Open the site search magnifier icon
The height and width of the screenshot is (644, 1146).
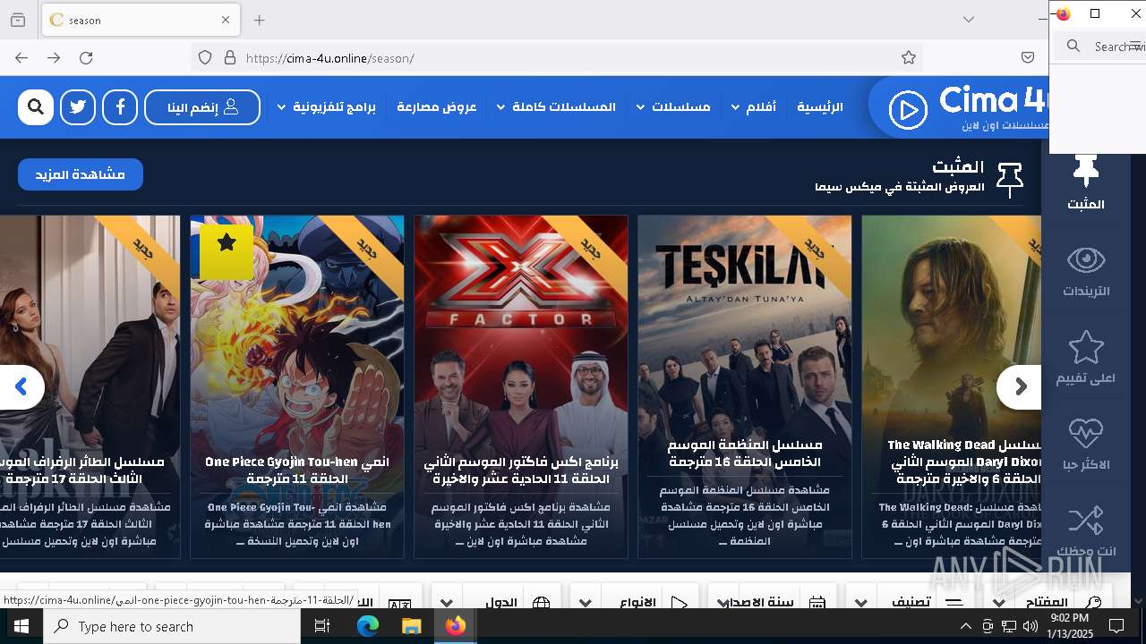coord(36,107)
